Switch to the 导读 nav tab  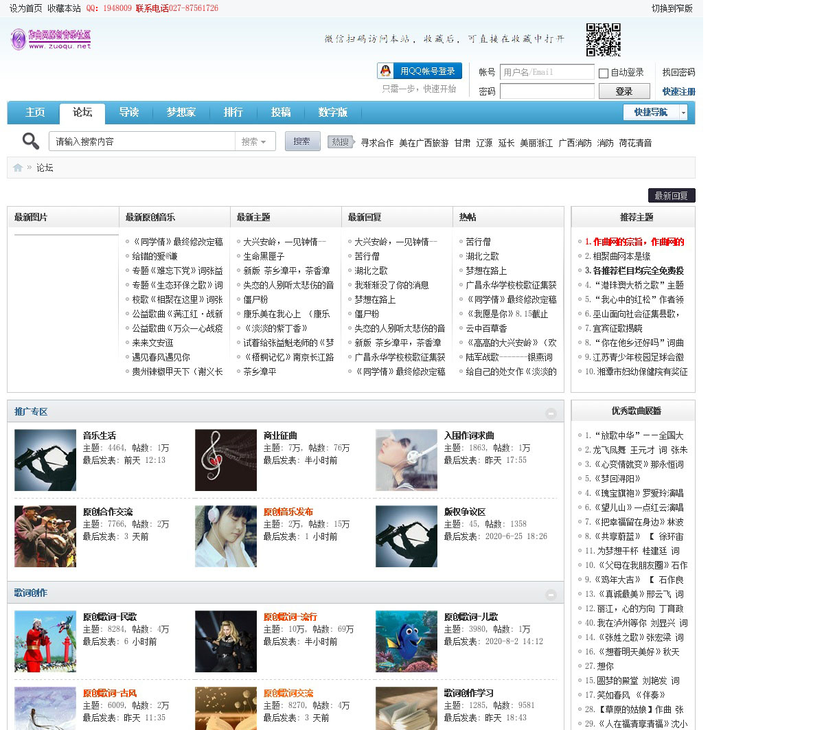[x=129, y=113]
